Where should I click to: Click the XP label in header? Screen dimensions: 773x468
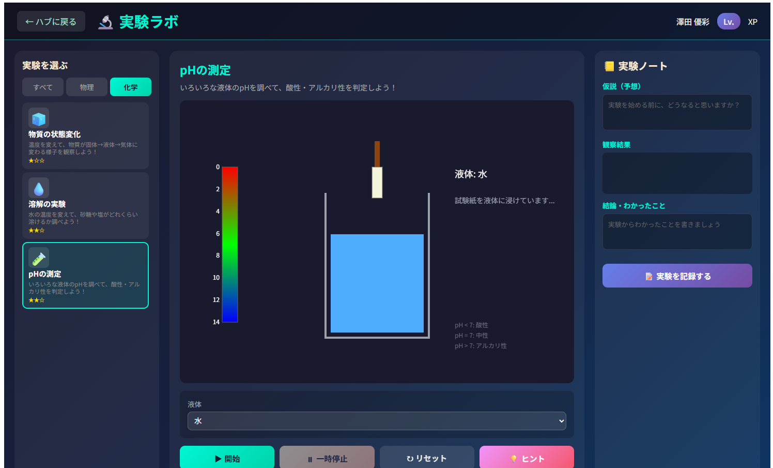click(x=753, y=22)
